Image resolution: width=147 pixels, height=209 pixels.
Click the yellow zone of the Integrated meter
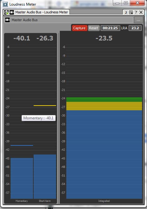(x=104, y=106)
